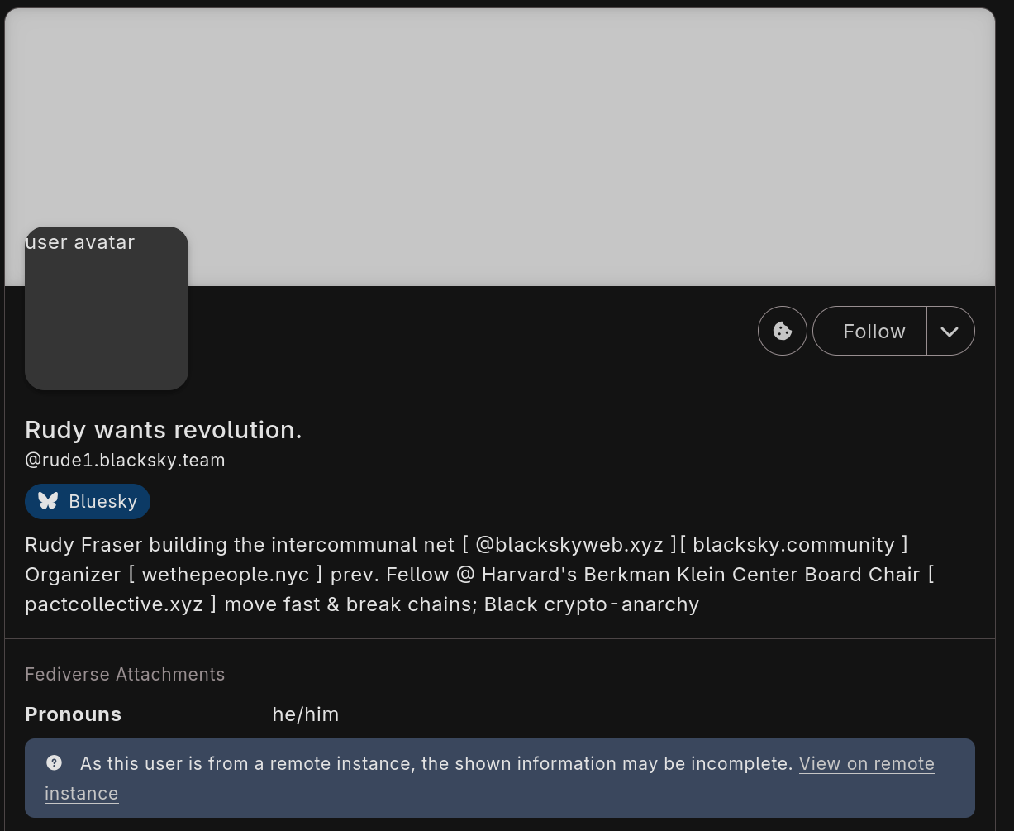The width and height of the screenshot is (1014, 831).
Task: Click the Pronouns field label
Action: (73, 714)
